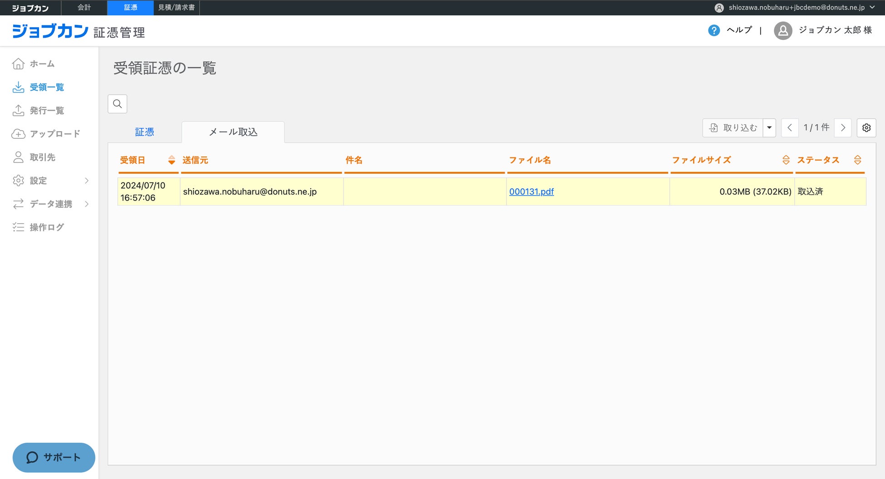Go to next page arrow
Screen dimensions: 885x479
pos(843,128)
